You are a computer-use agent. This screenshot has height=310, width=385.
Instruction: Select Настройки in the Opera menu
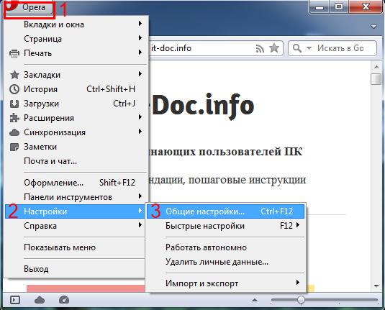point(75,211)
